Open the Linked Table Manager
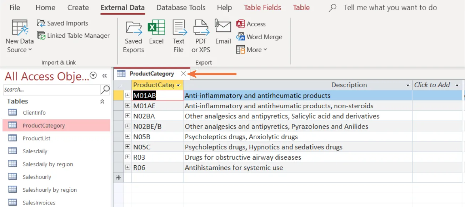 (x=74, y=36)
